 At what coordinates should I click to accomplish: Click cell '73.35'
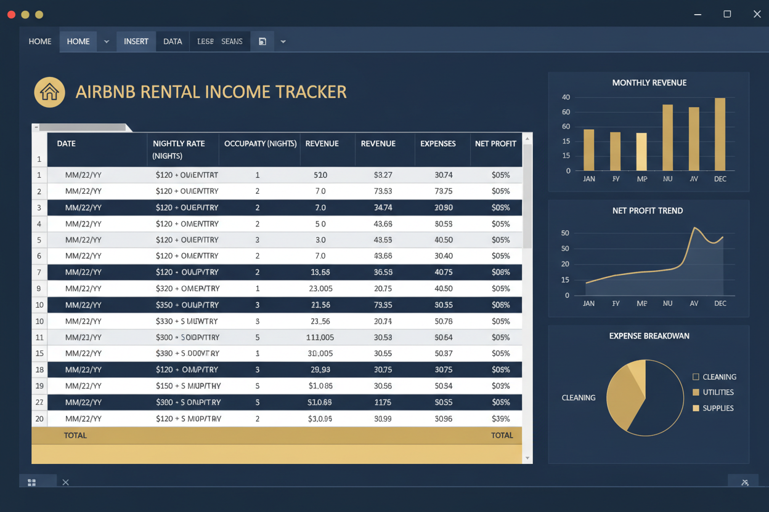point(383,305)
